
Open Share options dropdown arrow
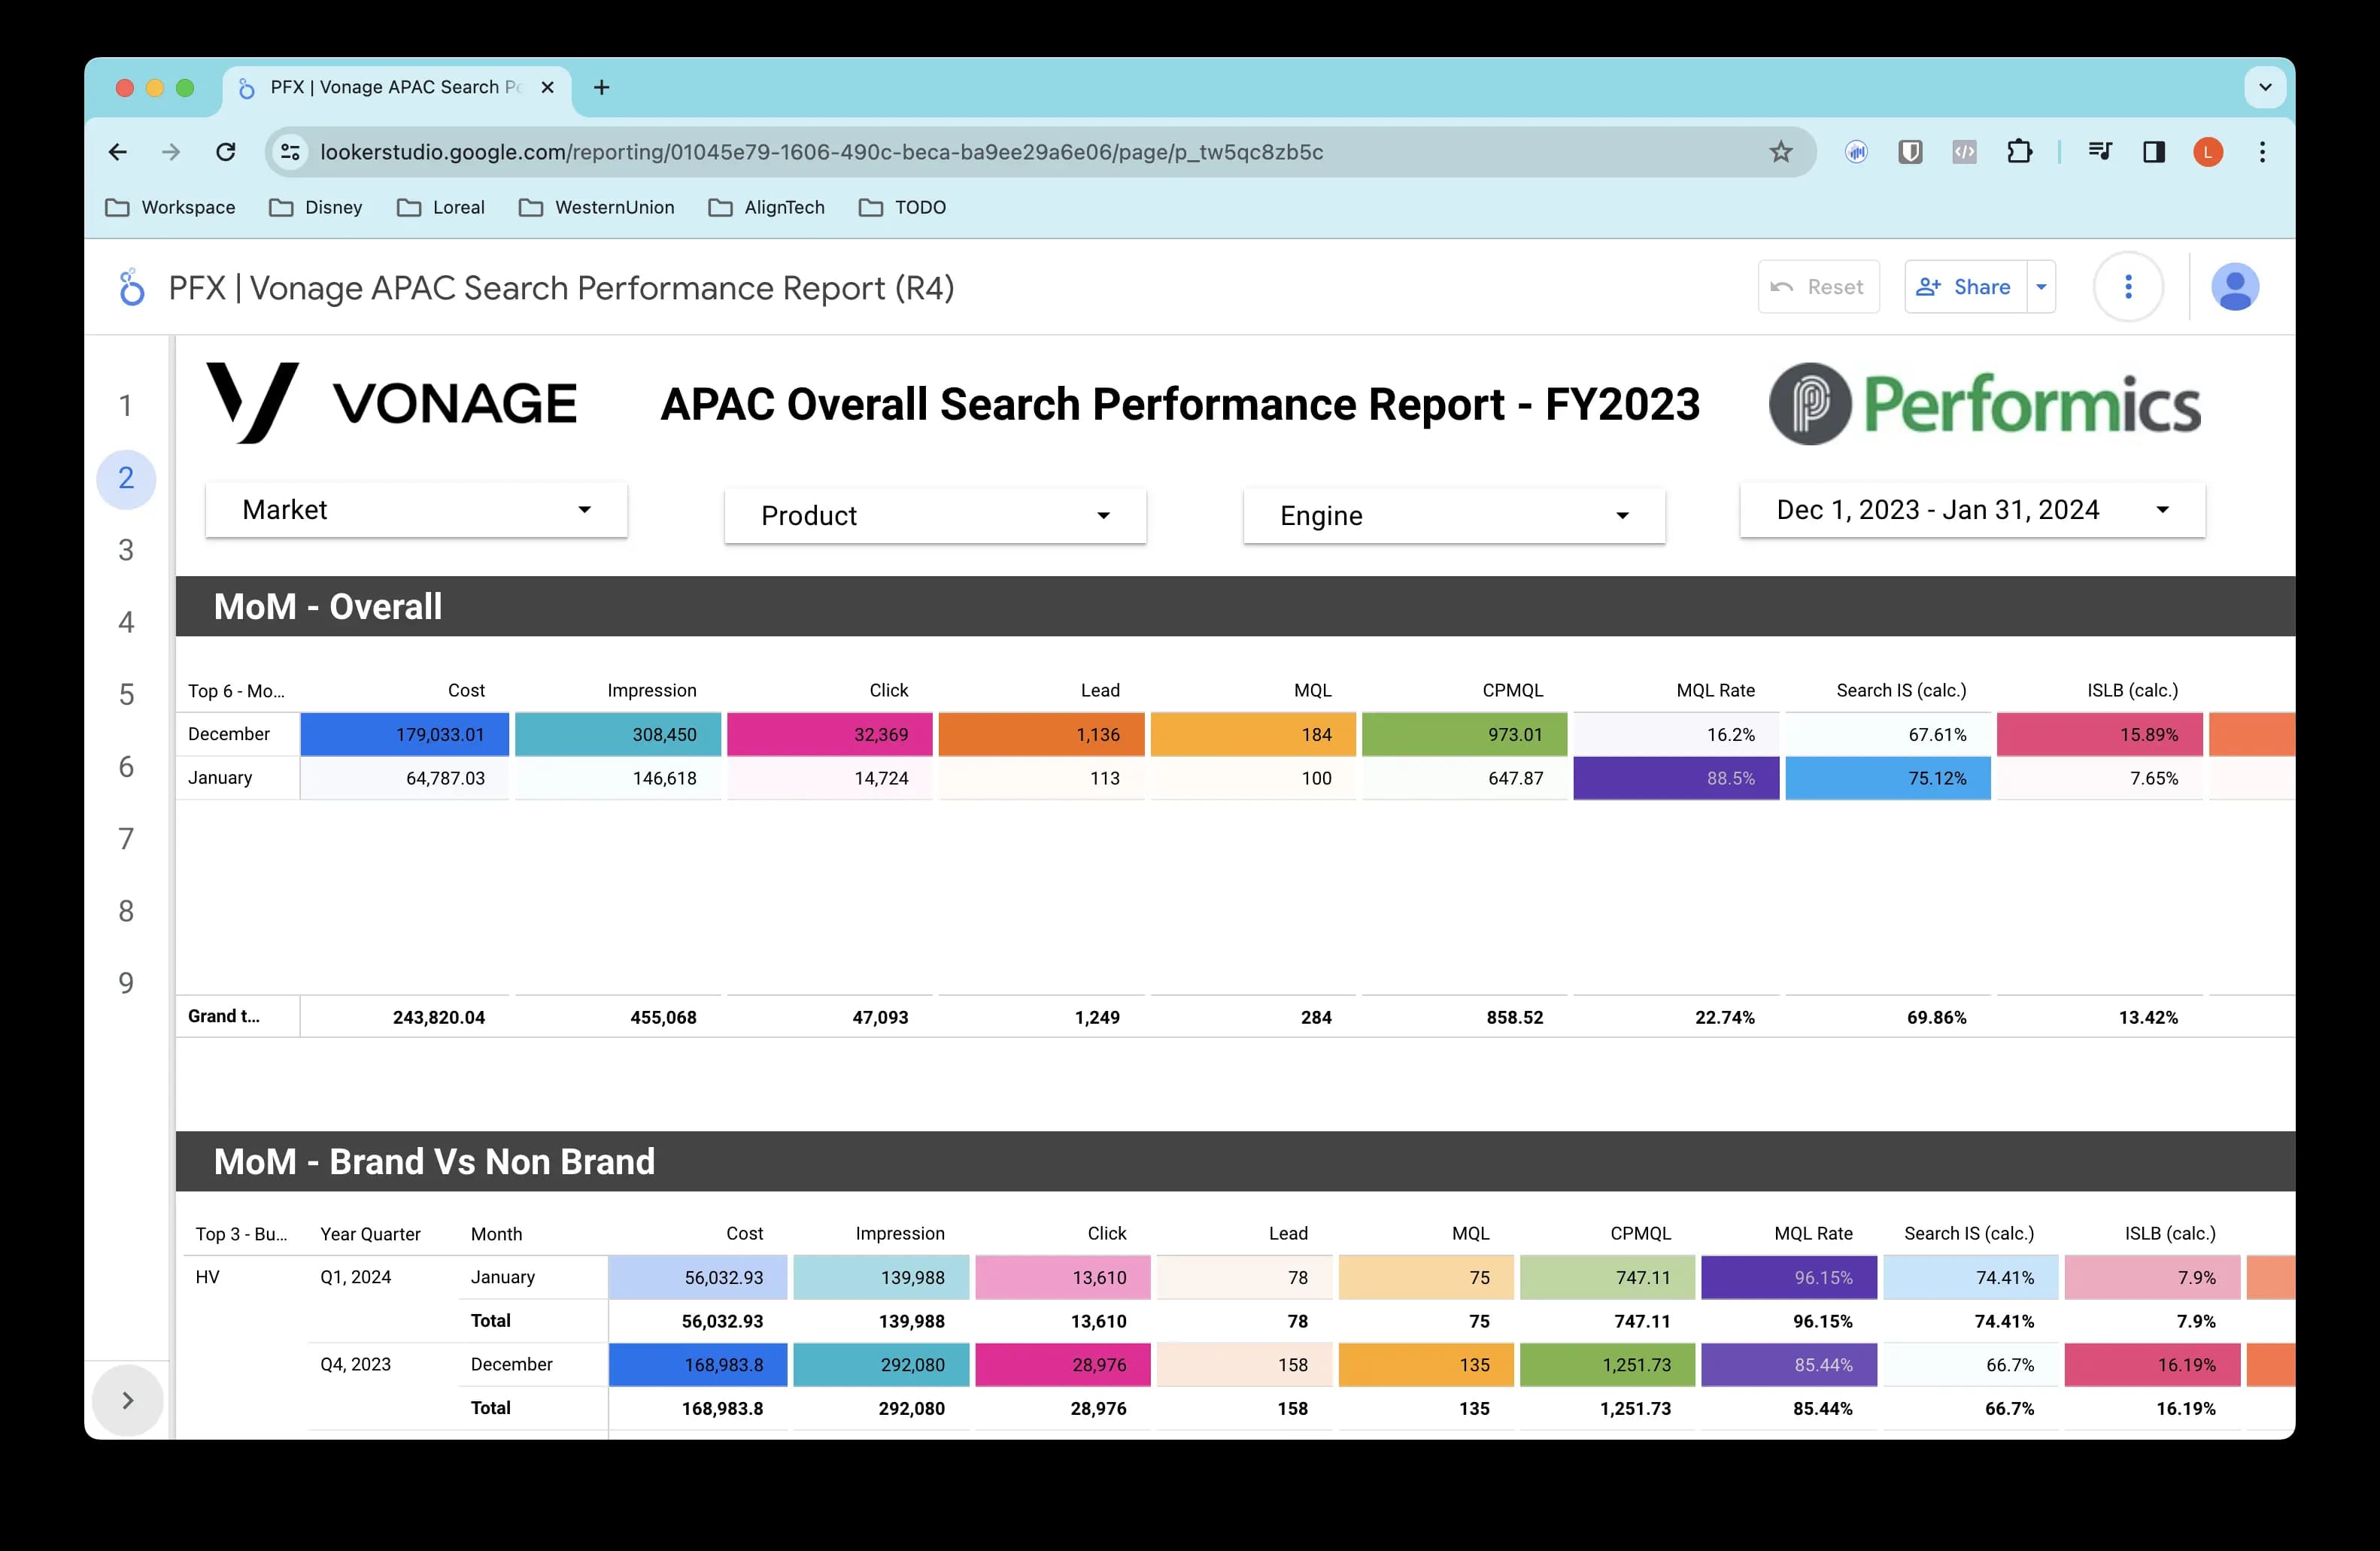2041,287
